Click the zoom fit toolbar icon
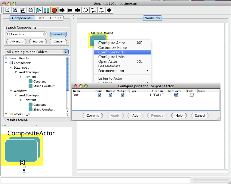This screenshot has height=184, width=231. [x=23, y=10]
